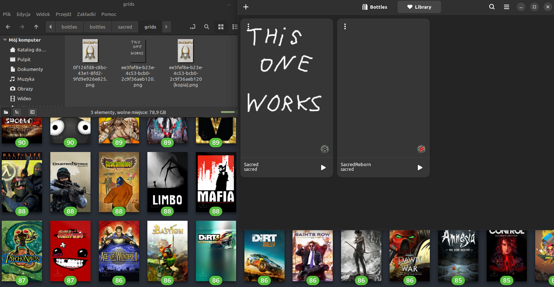This screenshot has height=287, width=554.
Task: Open the Przejdź menu
Action: point(64,14)
